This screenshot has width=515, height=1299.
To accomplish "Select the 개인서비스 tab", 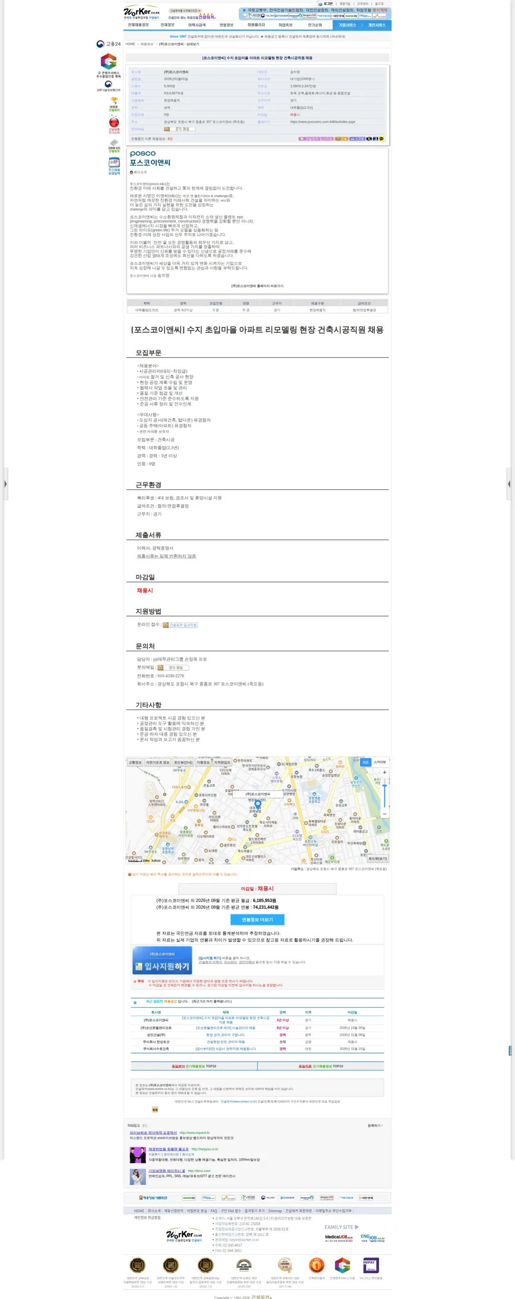I will pos(376,25).
